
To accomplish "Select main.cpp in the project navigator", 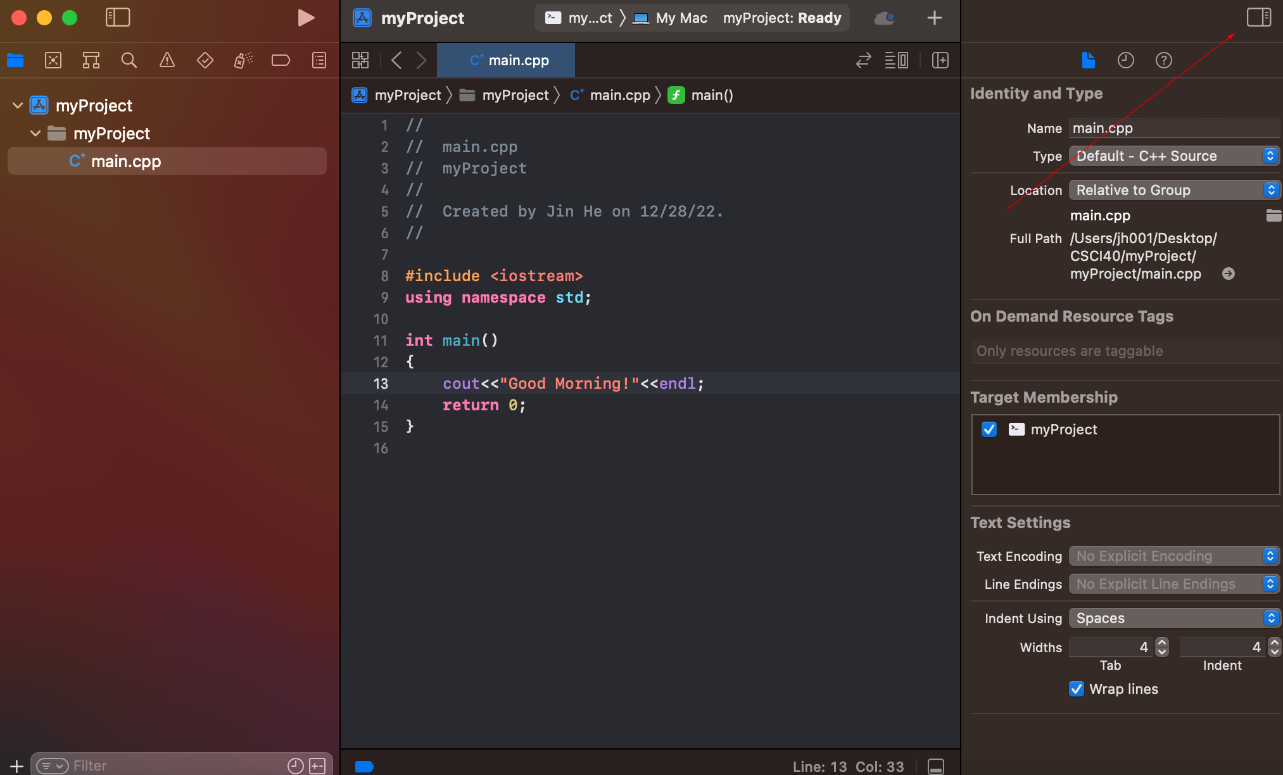I will pos(167,161).
